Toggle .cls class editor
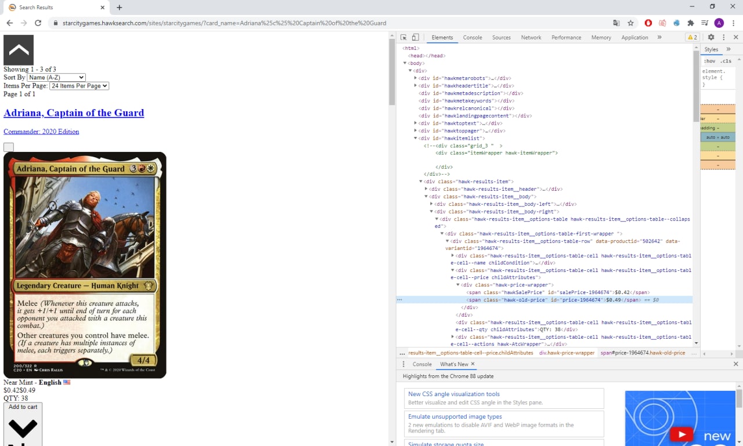The image size is (743, 446). point(726,61)
